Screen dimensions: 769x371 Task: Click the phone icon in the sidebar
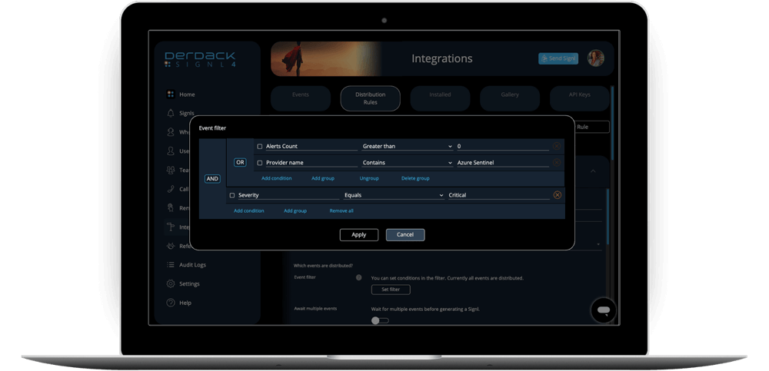click(x=171, y=189)
